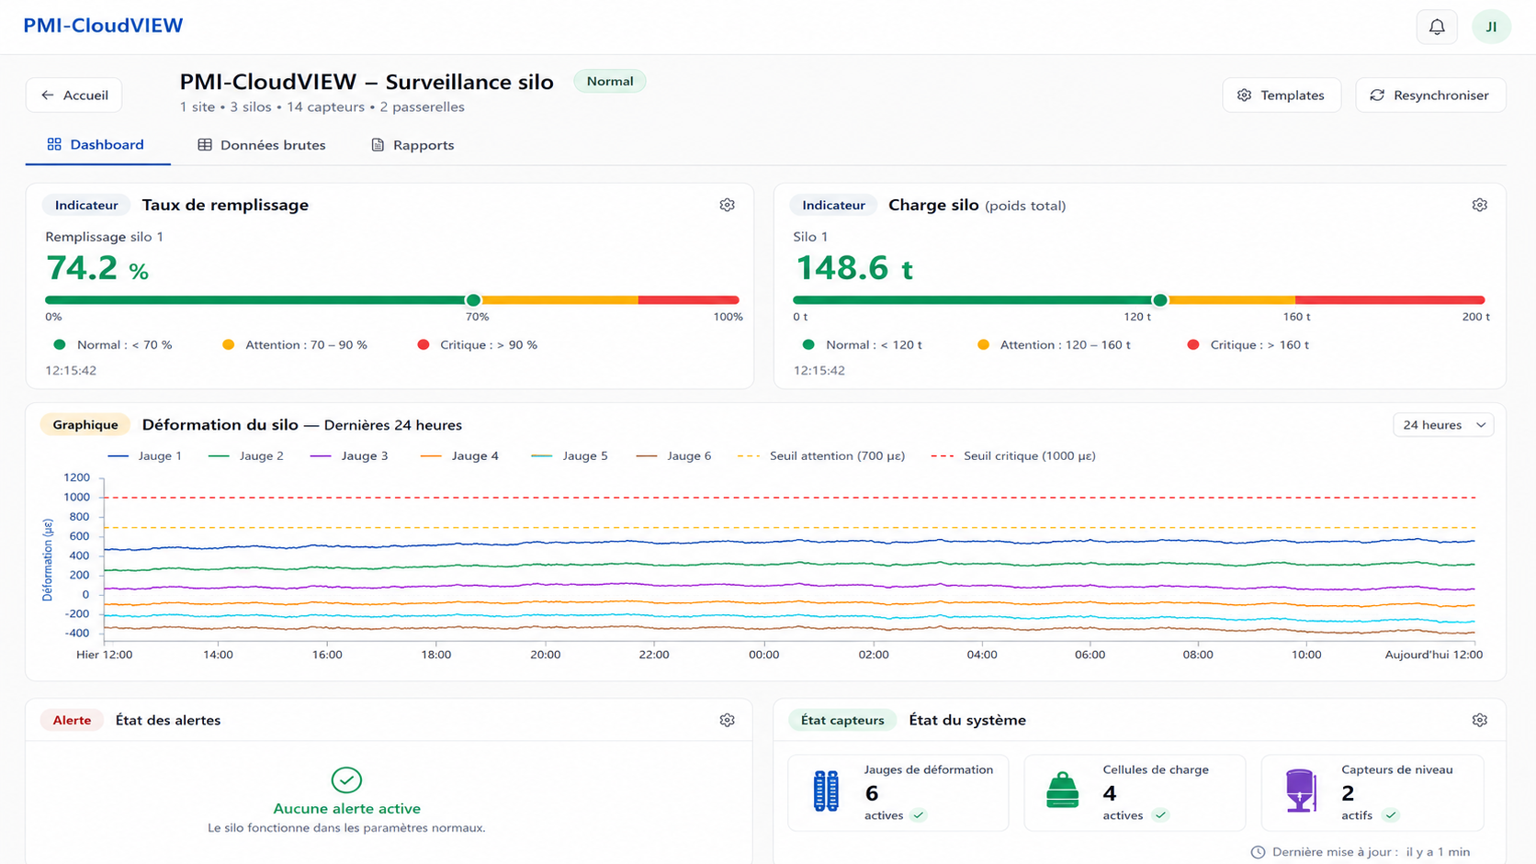The height and width of the screenshot is (864, 1536).
Task: Open settings gear of Charge silo card
Action: (1479, 205)
